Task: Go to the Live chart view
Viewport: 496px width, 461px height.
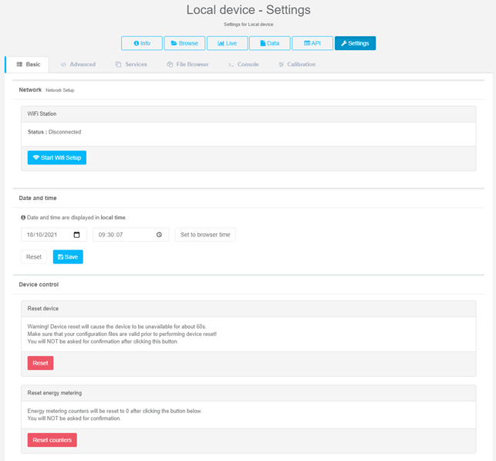Action: (227, 43)
